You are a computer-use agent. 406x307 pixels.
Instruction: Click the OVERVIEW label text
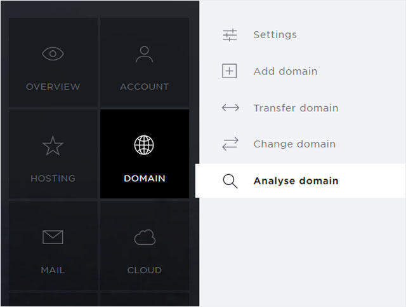pos(53,86)
